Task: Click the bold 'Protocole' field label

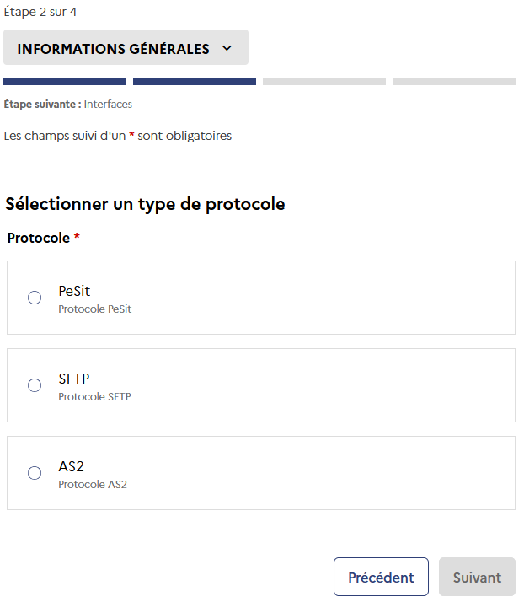Action: (x=38, y=238)
